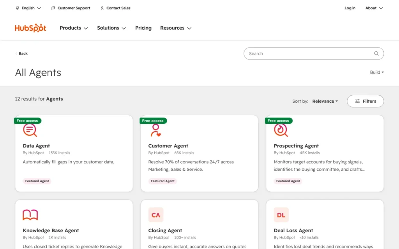
Task: Click the Log in link
Action: [x=350, y=8]
